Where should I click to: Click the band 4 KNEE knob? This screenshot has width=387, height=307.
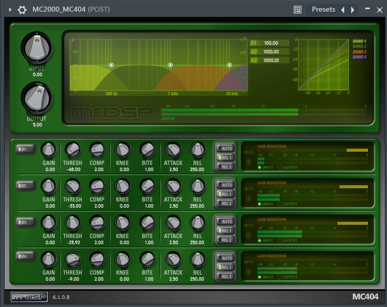[122, 259]
